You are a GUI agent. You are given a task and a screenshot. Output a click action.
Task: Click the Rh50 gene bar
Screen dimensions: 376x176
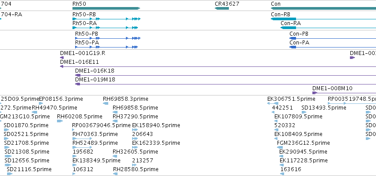click(106, 8)
